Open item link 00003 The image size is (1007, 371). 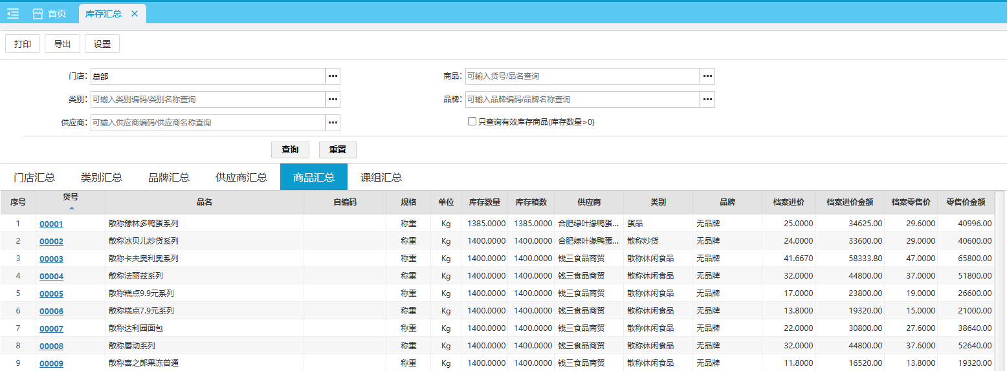[51, 259]
